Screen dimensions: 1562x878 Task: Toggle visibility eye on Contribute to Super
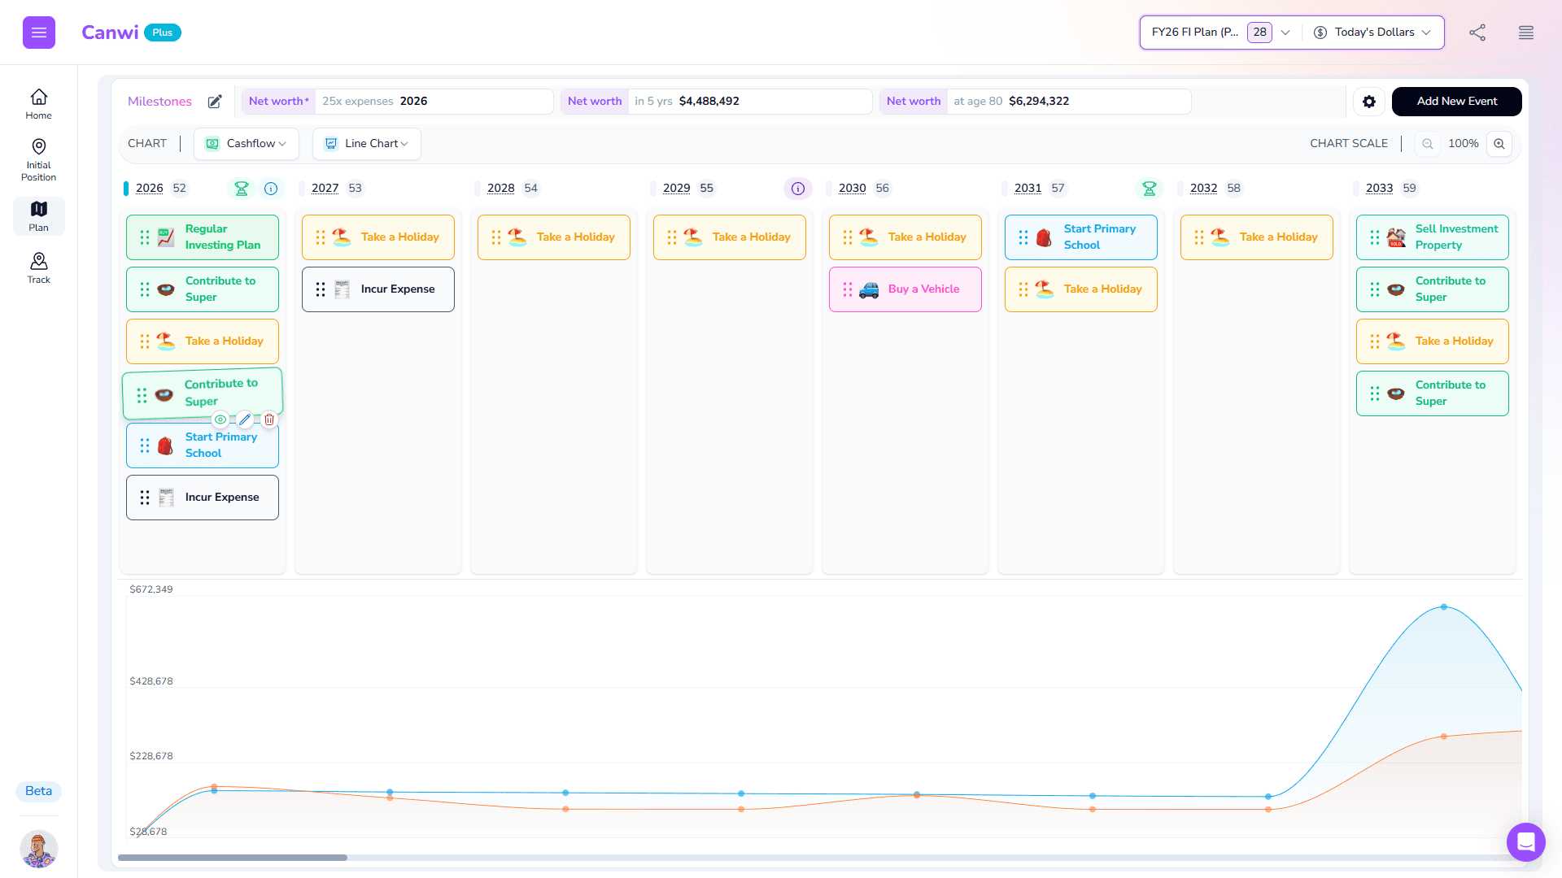click(220, 419)
